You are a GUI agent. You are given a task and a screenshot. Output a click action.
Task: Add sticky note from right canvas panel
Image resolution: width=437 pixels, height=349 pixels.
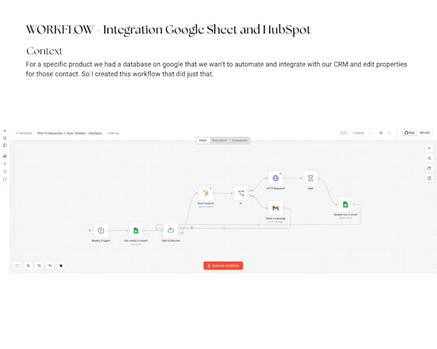click(x=429, y=168)
